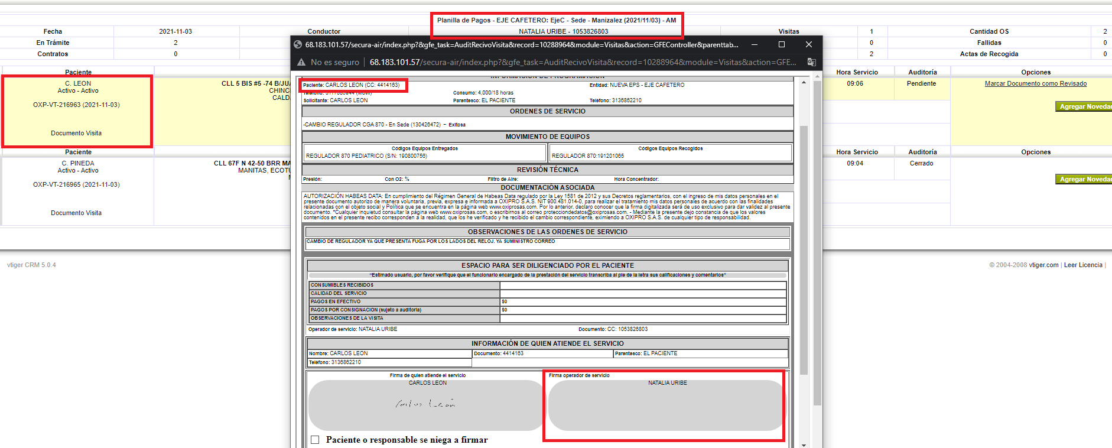Click the 'Fecha' value 2021-11-03
The height and width of the screenshot is (448, 1112).
point(175,31)
